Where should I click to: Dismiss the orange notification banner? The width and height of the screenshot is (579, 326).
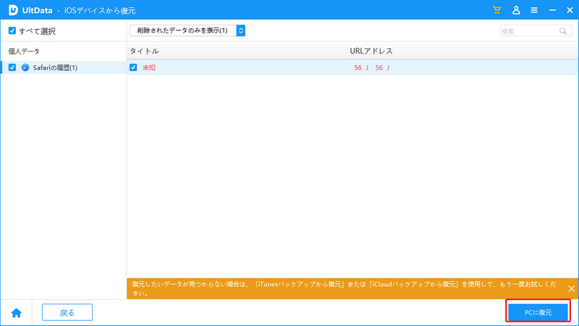tap(571, 288)
